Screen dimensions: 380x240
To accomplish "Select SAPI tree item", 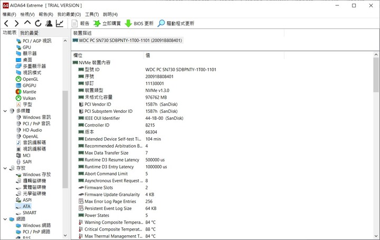I will (24, 162).
